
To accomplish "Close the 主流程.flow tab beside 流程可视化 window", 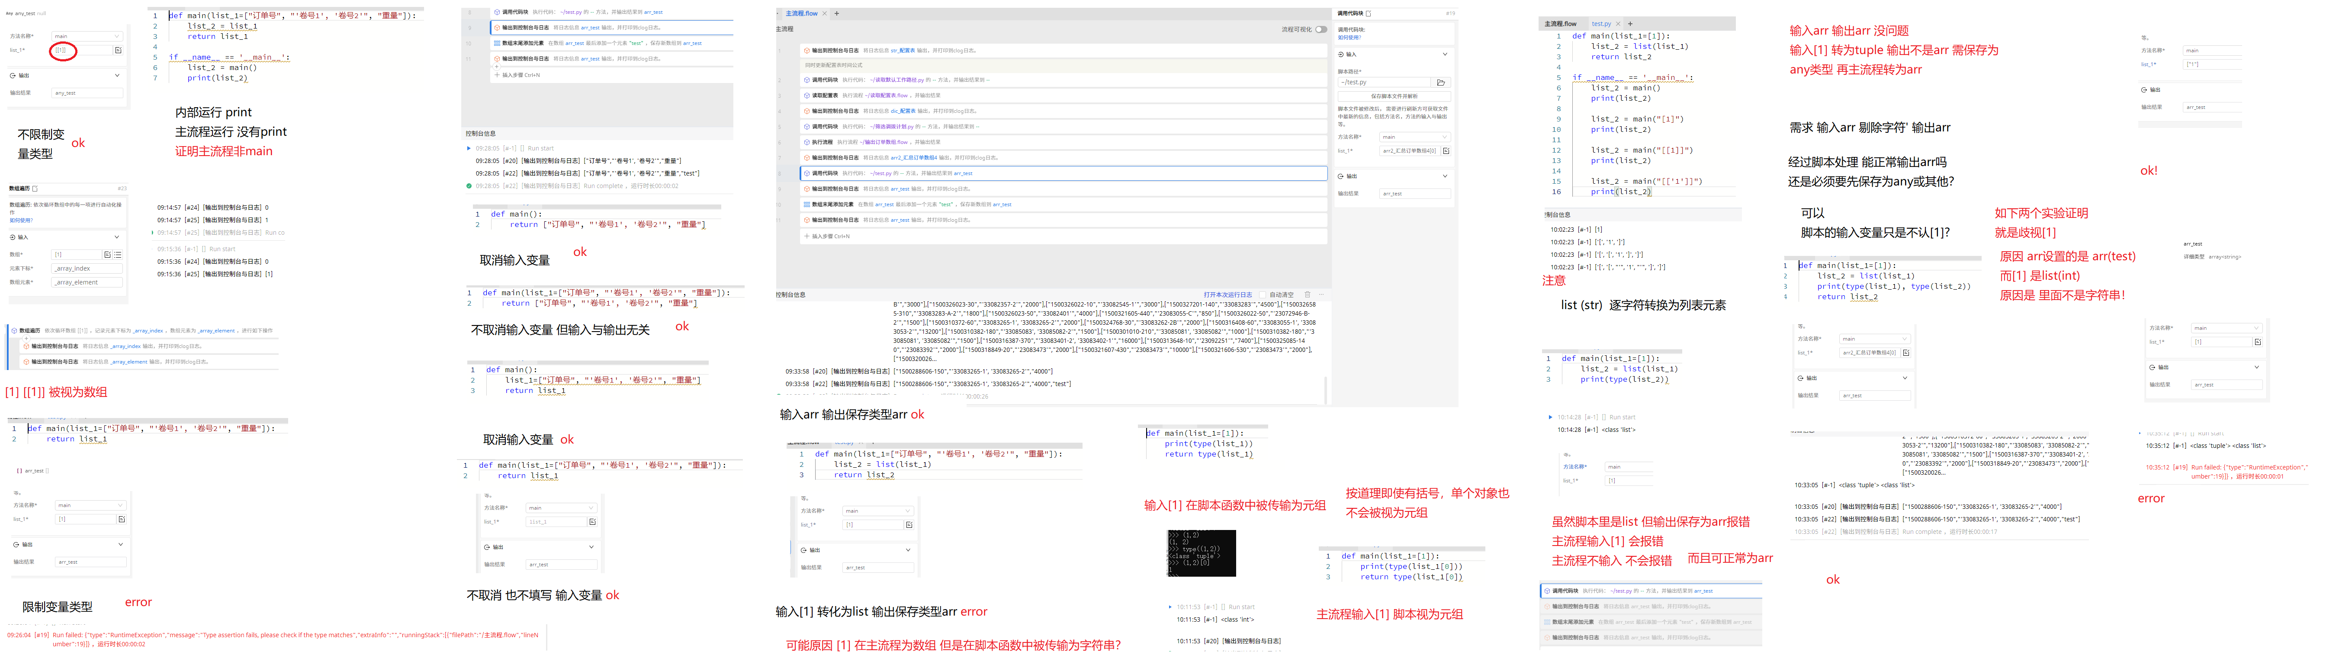I will tap(825, 14).
